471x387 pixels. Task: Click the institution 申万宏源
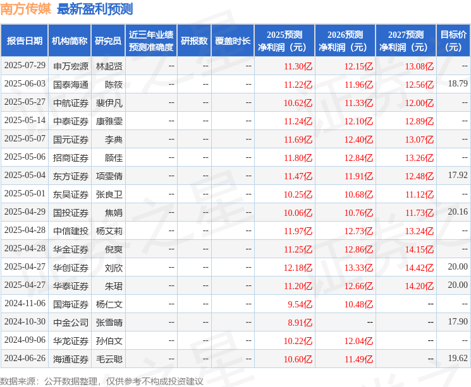pos(71,66)
